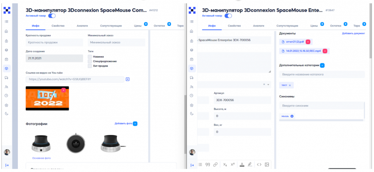Pick highlight color via marker icon
Screen dimensions: 374x172
coord(249,164)
